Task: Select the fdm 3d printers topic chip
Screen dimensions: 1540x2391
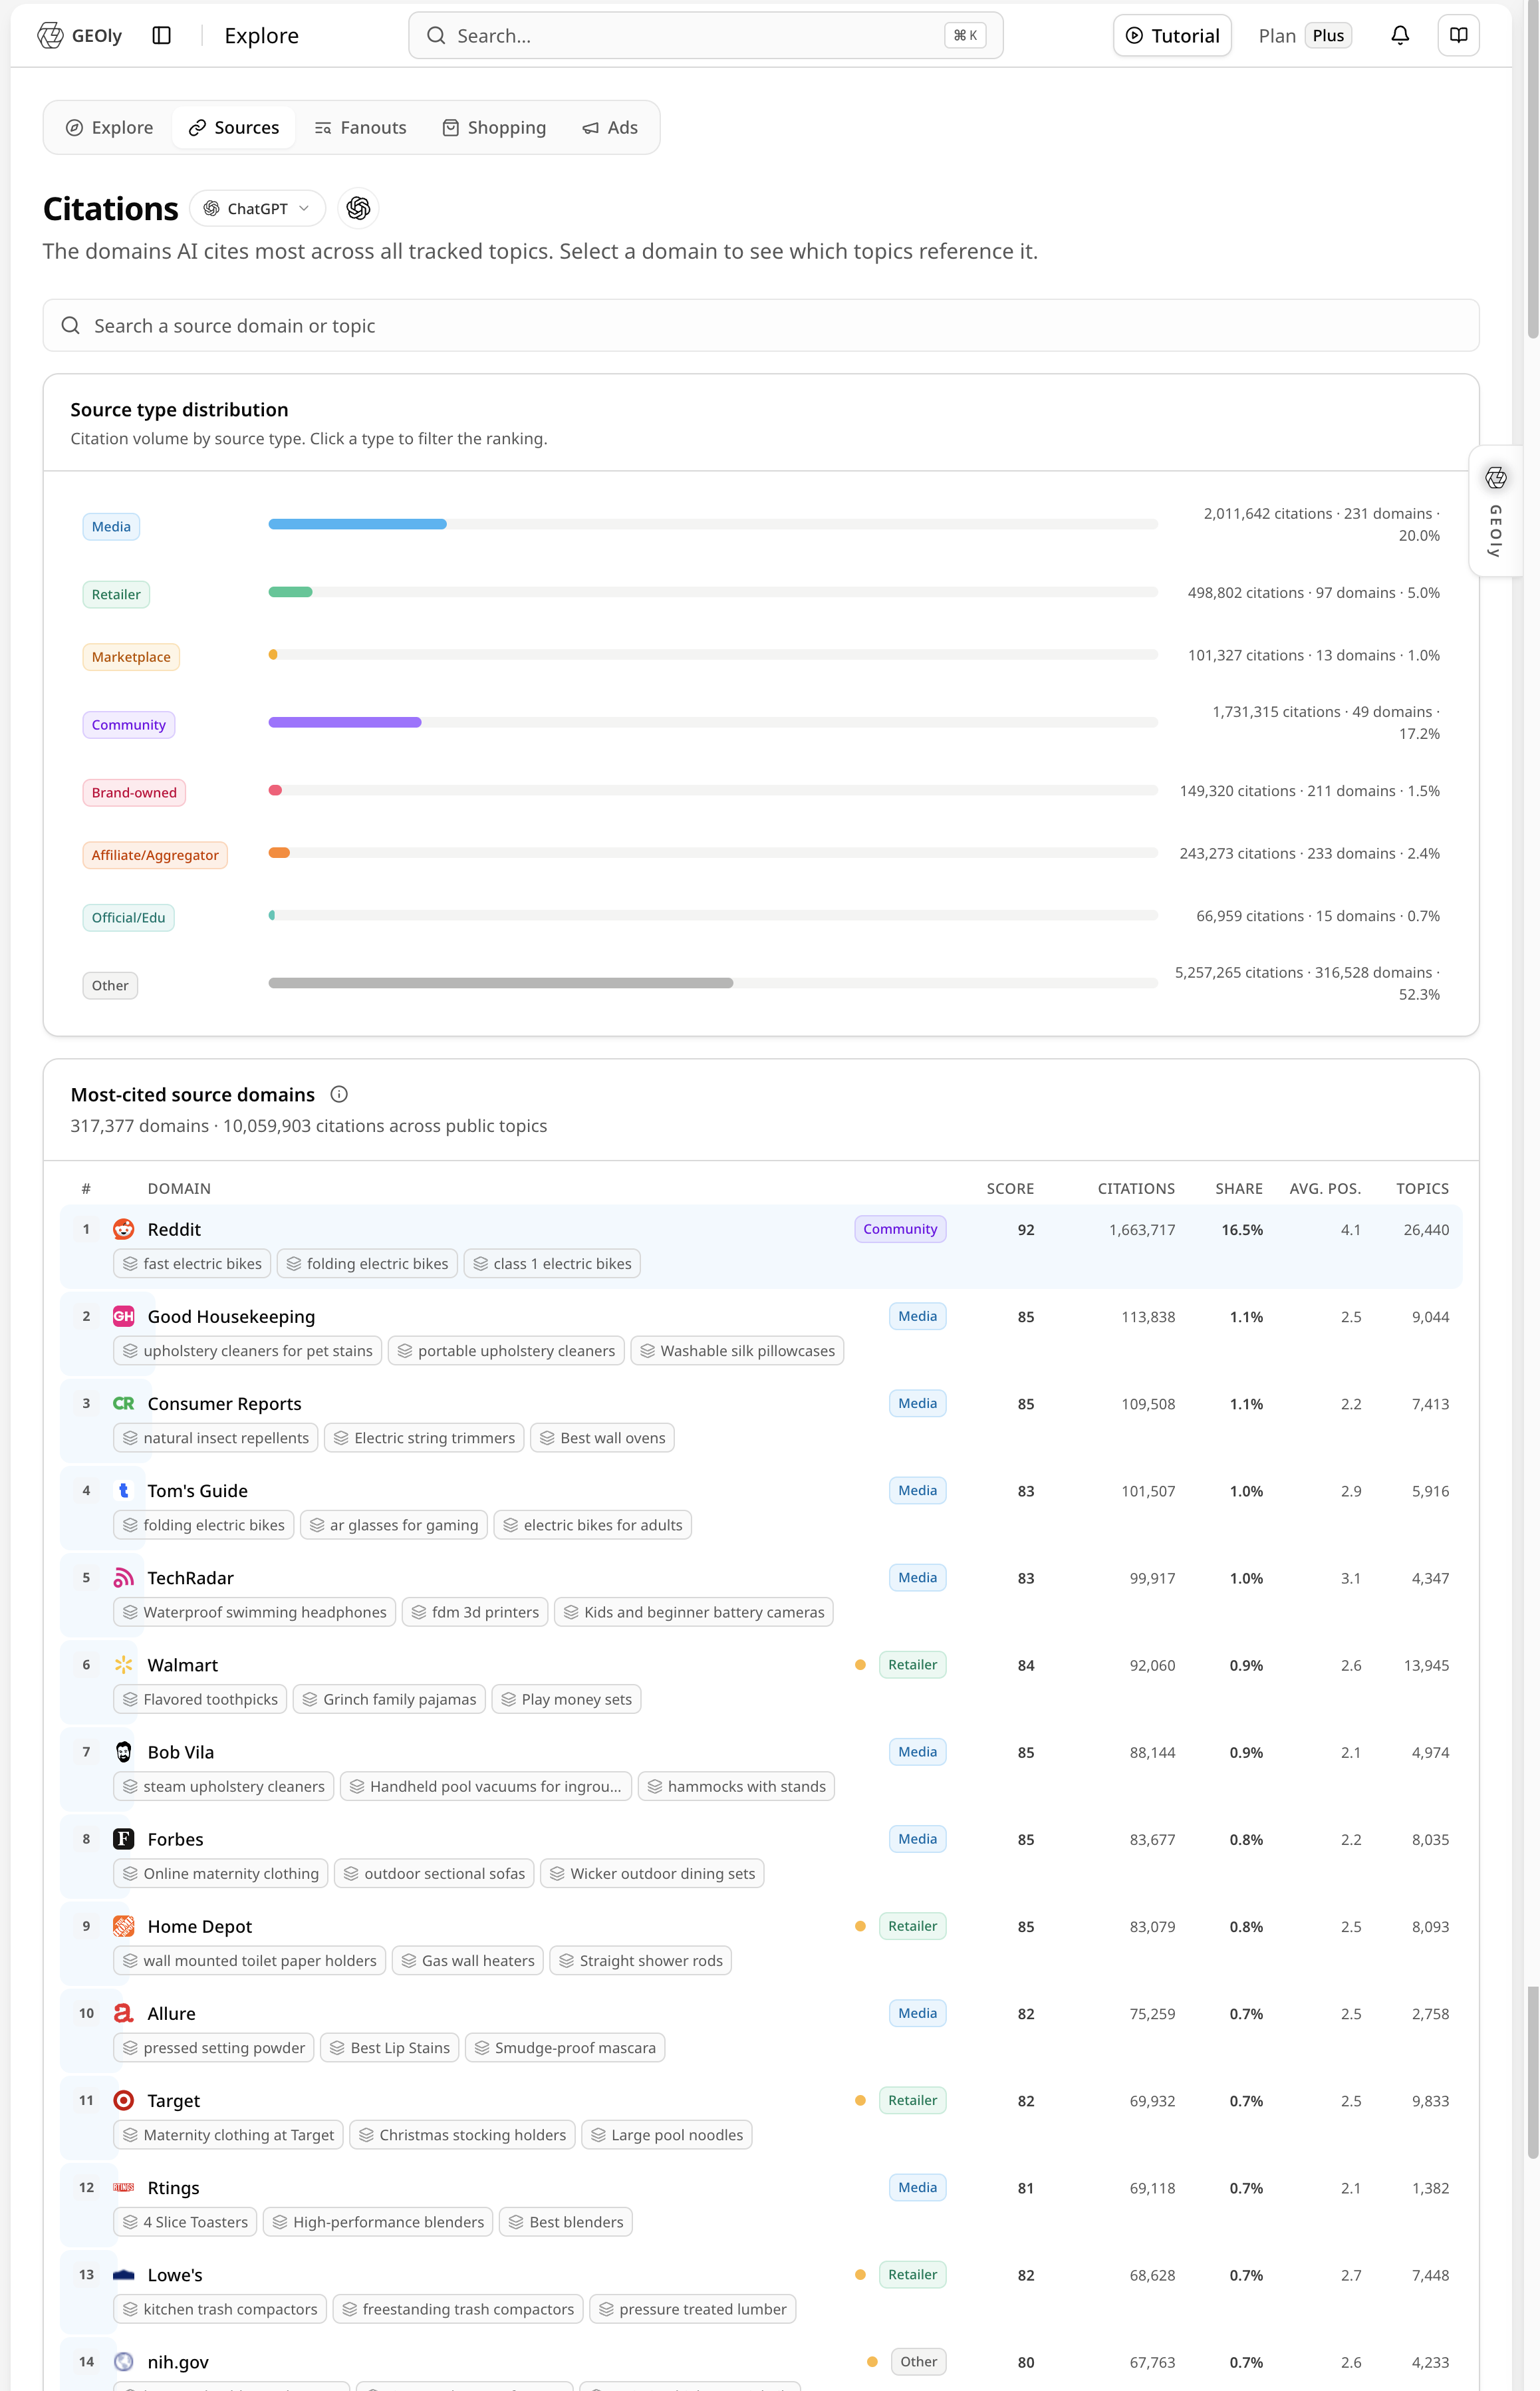Action: [475, 1611]
